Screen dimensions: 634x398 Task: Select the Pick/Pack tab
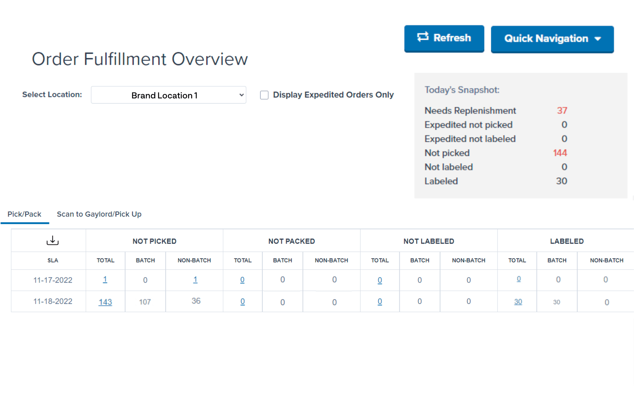(25, 214)
